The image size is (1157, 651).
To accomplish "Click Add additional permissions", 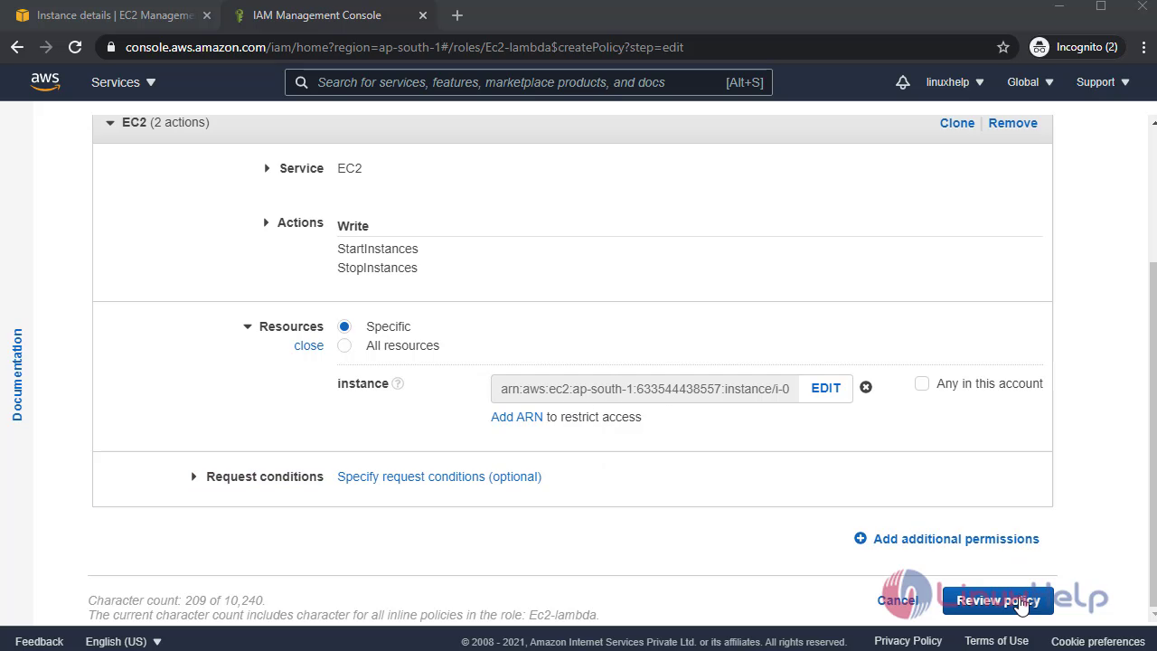I will click(956, 539).
